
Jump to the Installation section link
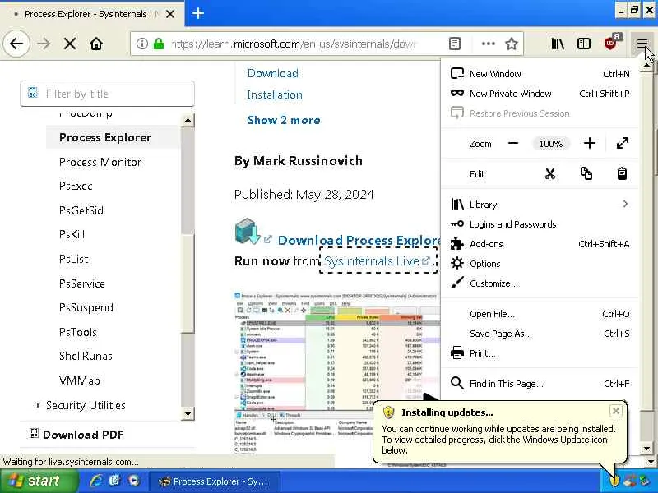(275, 94)
